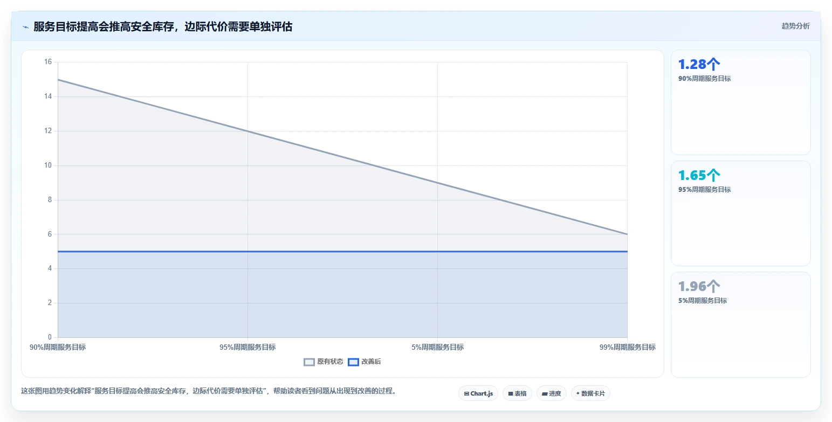Click the icon inside the 表格 chip
This screenshot has height=422, width=832.
[511, 394]
